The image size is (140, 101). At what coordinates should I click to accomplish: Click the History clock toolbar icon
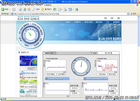click(x=55, y=9)
